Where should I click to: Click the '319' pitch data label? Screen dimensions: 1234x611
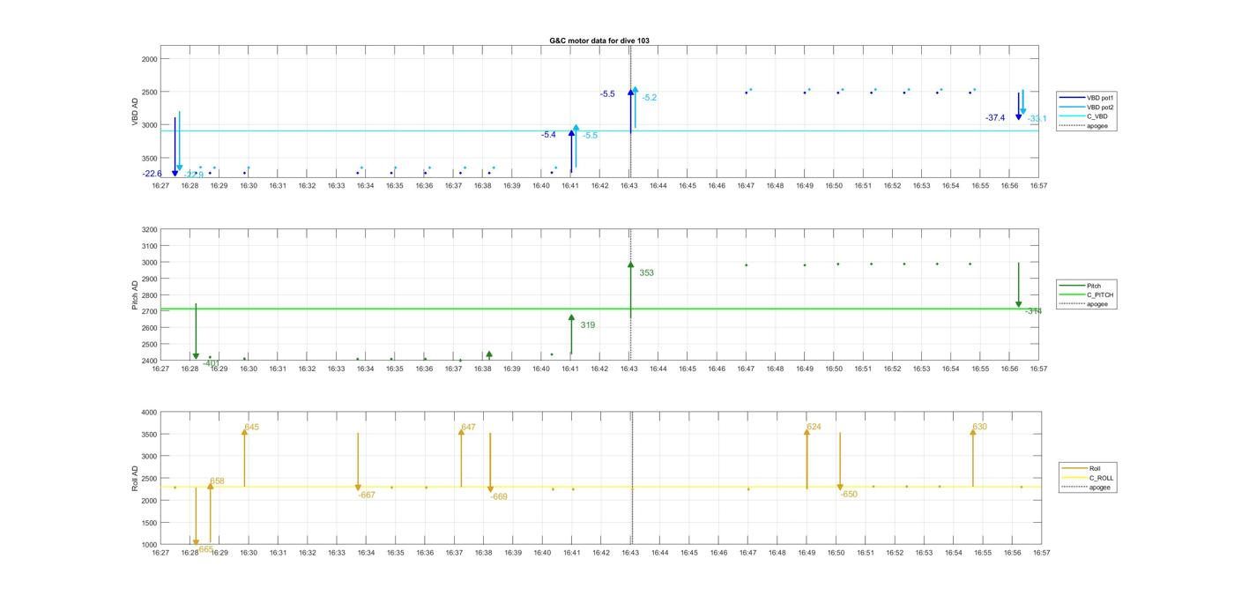[587, 325]
